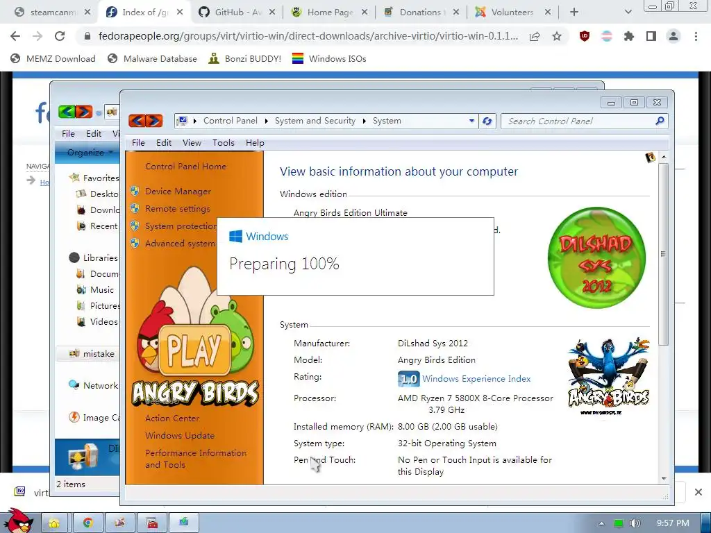The image size is (711, 533).
Task: Open the MEMZ Download bookmark
Action: (53, 58)
